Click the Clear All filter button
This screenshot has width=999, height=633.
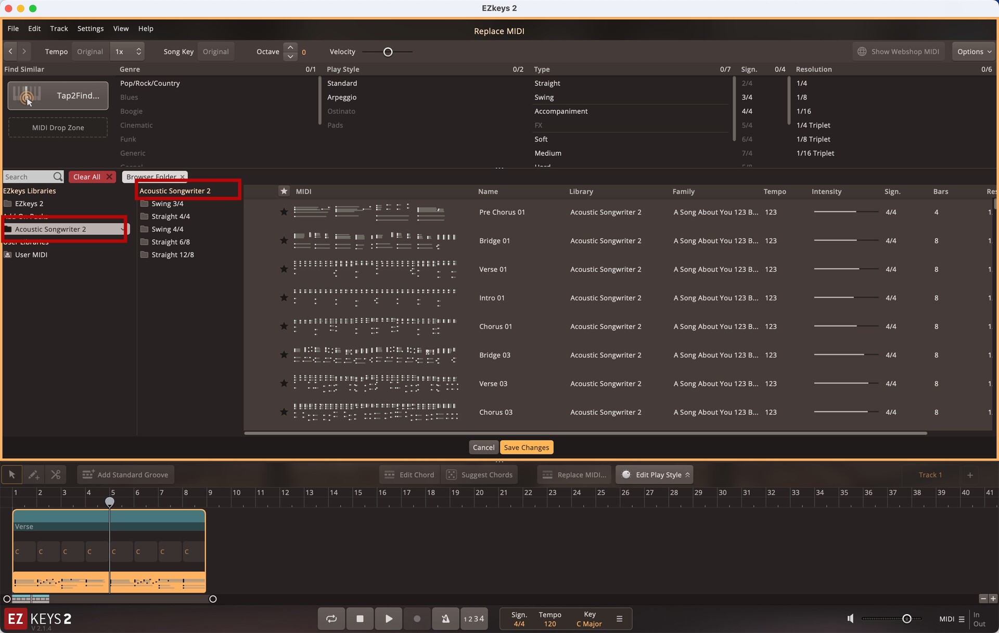tap(92, 177)
